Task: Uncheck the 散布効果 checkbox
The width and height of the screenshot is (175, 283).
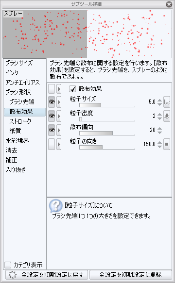Action: click(72, 89)
